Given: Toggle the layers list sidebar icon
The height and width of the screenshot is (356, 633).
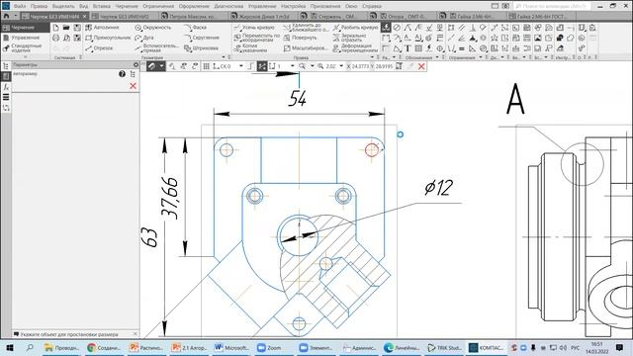Looking at the screenshot, I should click(6, 97).
